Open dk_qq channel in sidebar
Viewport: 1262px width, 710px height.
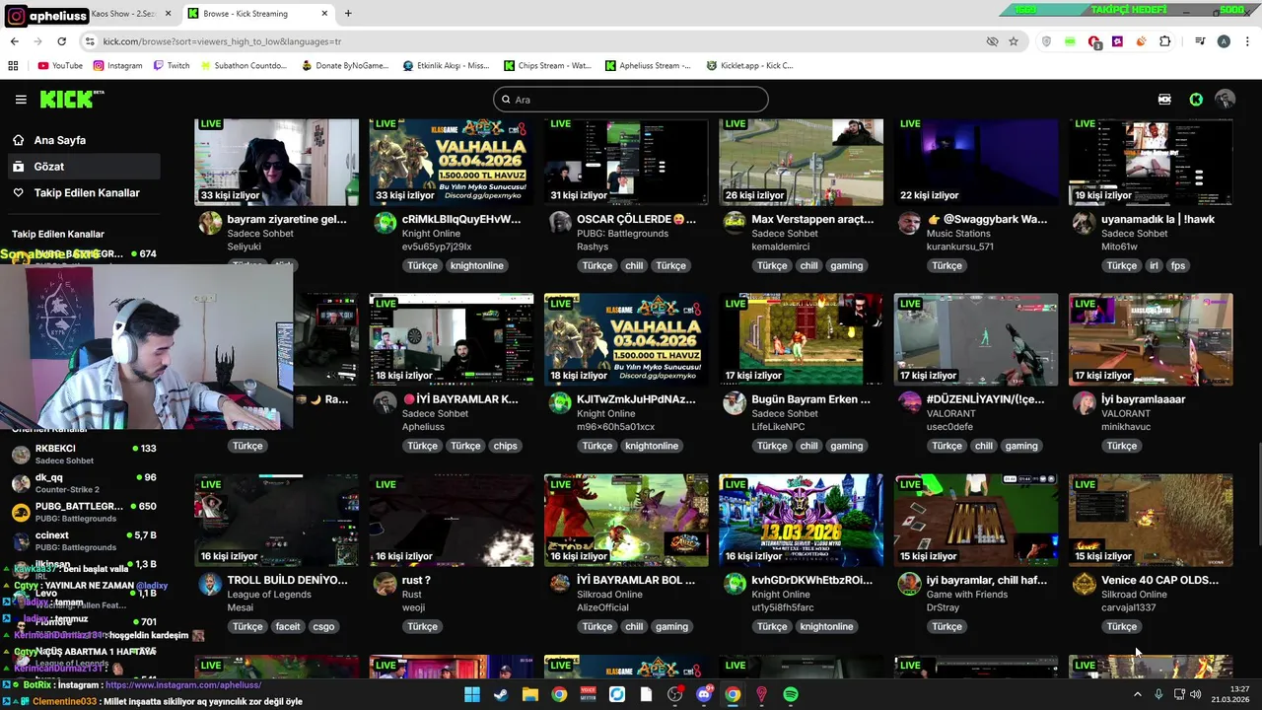tap(83, 483)
